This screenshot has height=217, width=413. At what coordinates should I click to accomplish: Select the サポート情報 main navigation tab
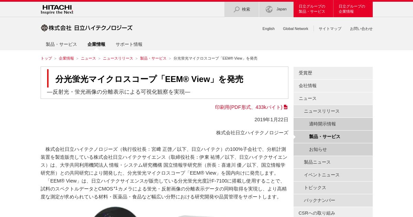[129, 44]
